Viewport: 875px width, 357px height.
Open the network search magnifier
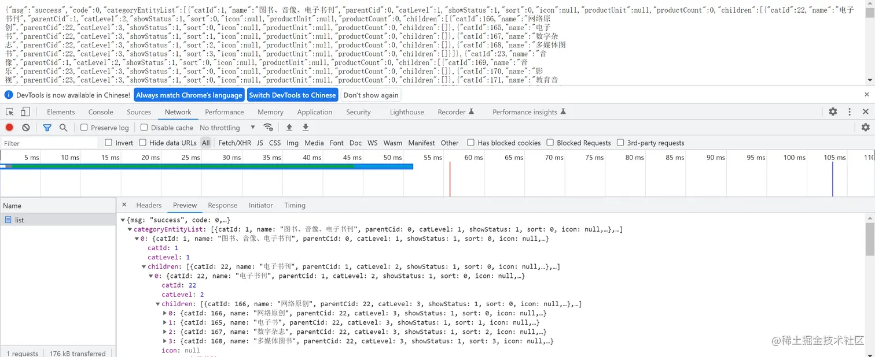click(x=63, y=128)
